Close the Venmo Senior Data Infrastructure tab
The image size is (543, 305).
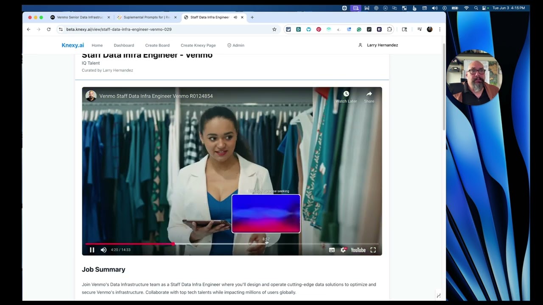109,17
